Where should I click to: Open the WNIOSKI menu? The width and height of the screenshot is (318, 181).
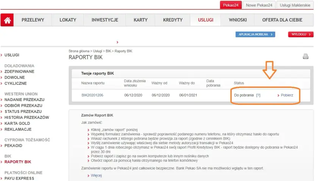238,20
